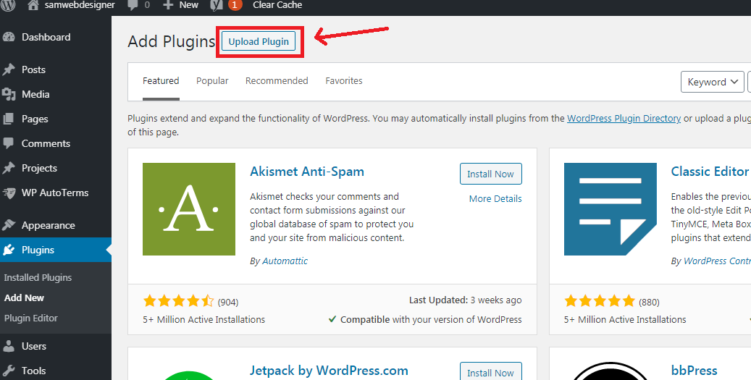This screenshot has width=751, height=380.
Task: Click the Akismet '(904)' rating count
Action: 228,302
